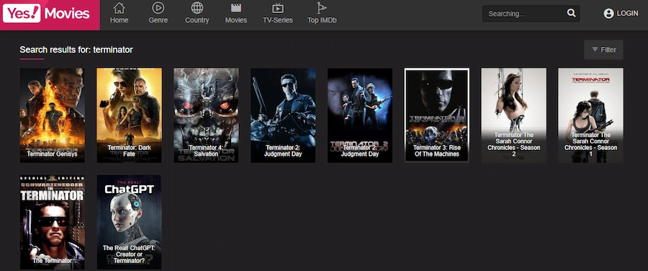Click the Terminator Genisys title text
The height and width of the screenshot is (271, 648).
coord(53,154)
